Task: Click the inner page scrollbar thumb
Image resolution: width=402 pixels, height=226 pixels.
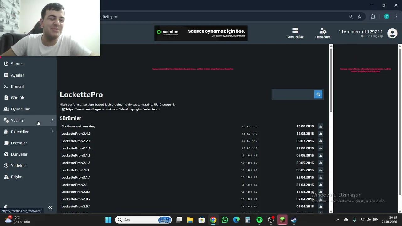Action: pyautogui.click(x=331, y=81)
